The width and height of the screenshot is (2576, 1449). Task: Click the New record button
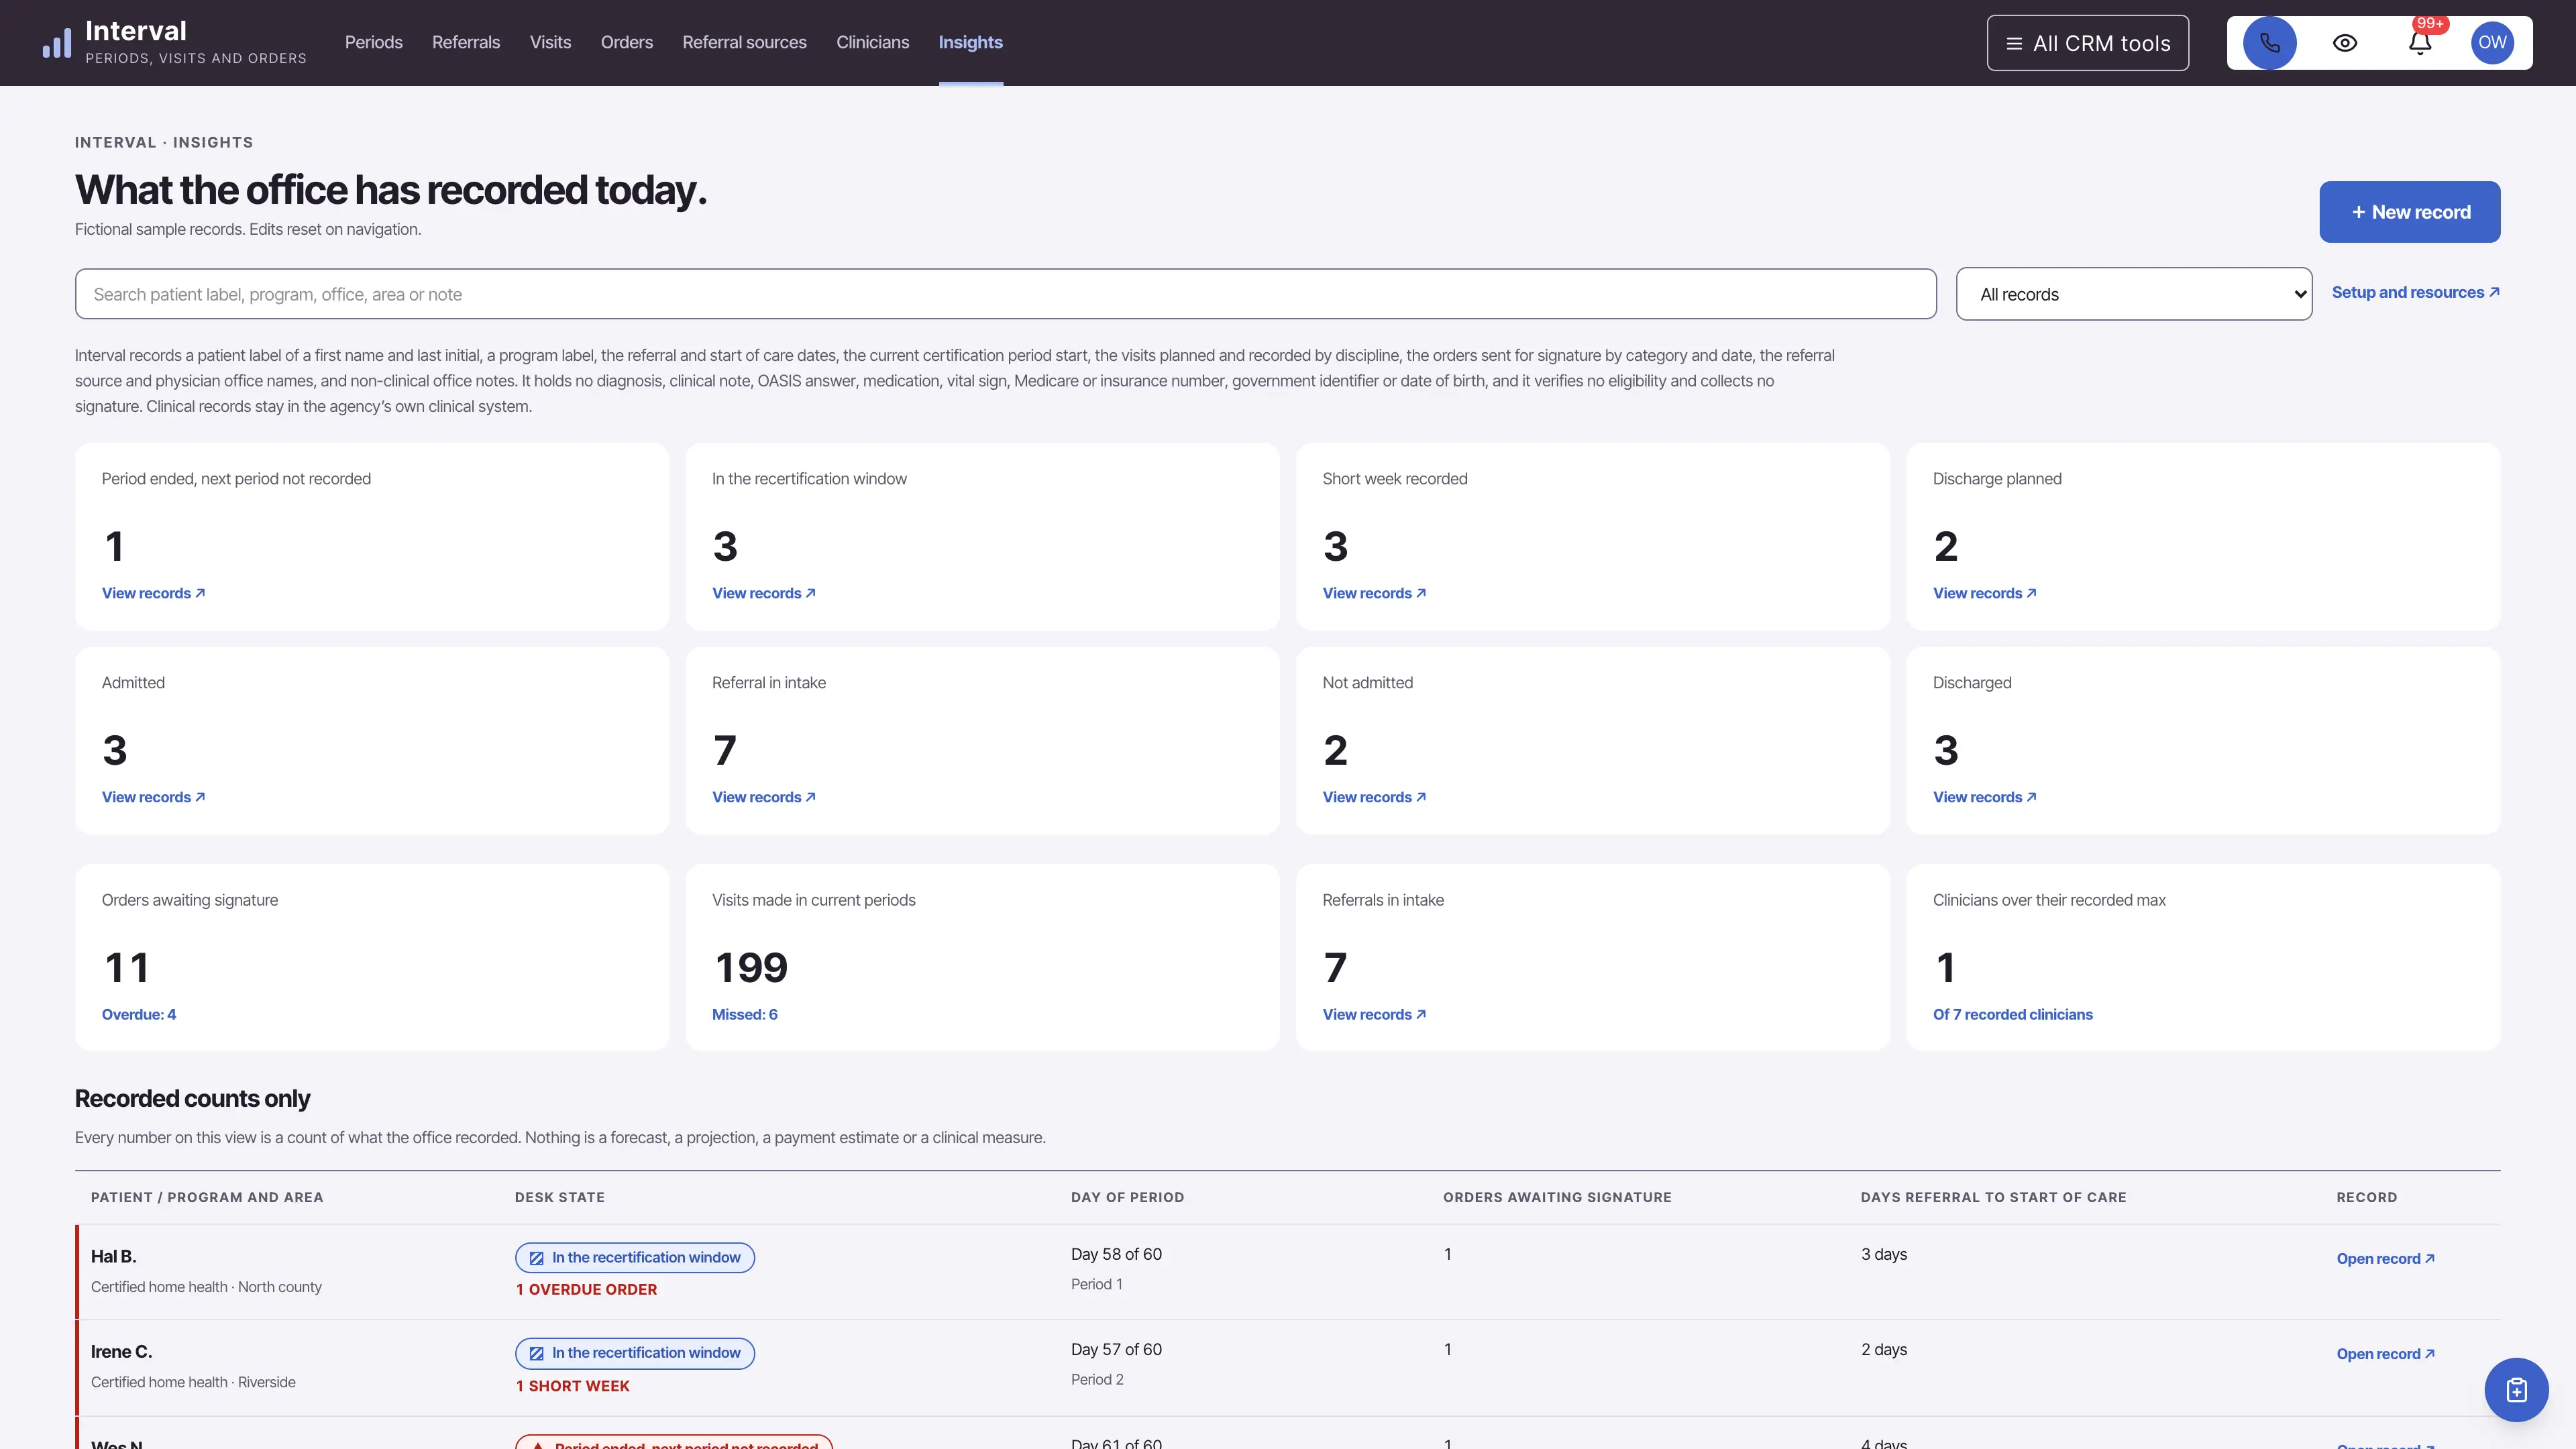click(2409, 212)
